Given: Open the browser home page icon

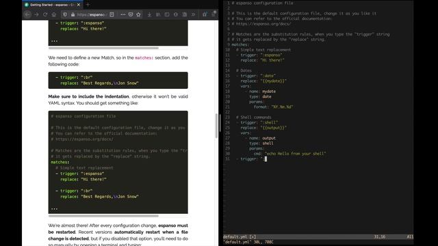Looking at the screenshot, I should [54, 14].
